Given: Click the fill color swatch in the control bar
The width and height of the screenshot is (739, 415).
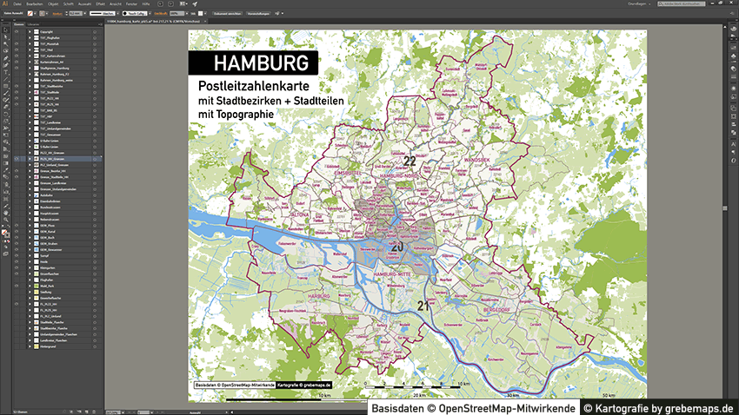Looking at the screenshot, I should [30, 15].
